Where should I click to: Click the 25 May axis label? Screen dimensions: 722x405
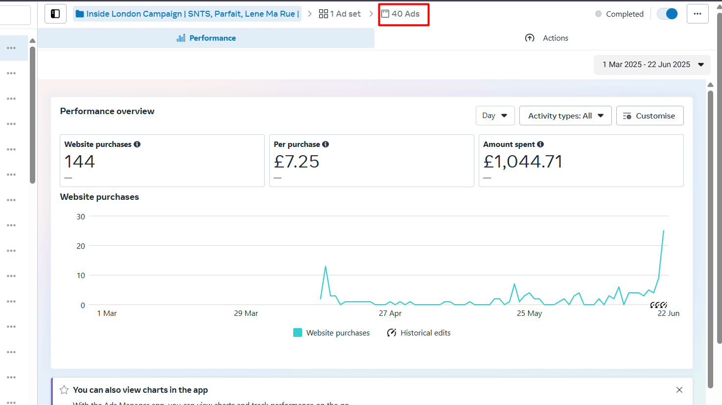pyautogui.click(x=529, y=313)
